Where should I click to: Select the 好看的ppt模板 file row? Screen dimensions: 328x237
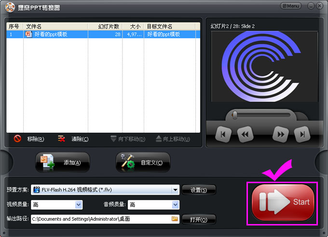103,34
